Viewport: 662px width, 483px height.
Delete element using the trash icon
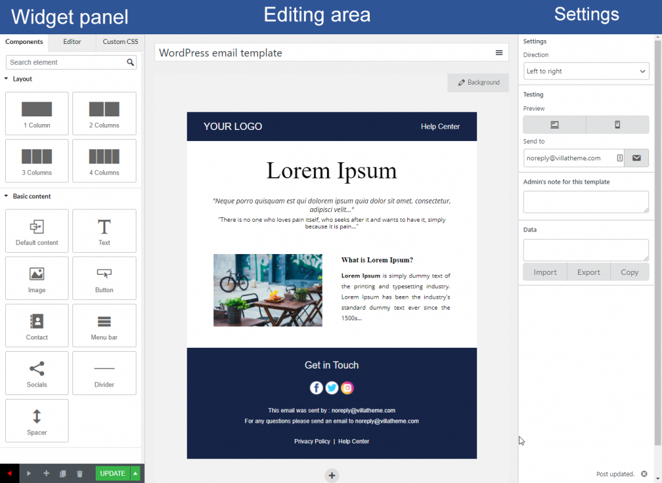click(80, 473)
